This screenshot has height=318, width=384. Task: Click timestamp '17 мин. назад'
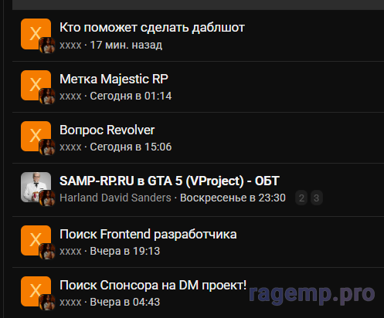point(126,45)
